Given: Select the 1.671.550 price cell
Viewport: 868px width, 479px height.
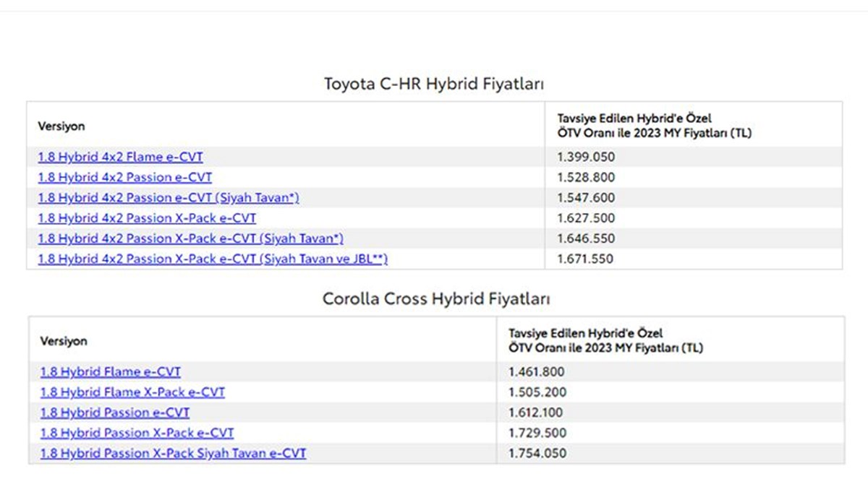Looking at the screenshot, I should tap(585, 259).
